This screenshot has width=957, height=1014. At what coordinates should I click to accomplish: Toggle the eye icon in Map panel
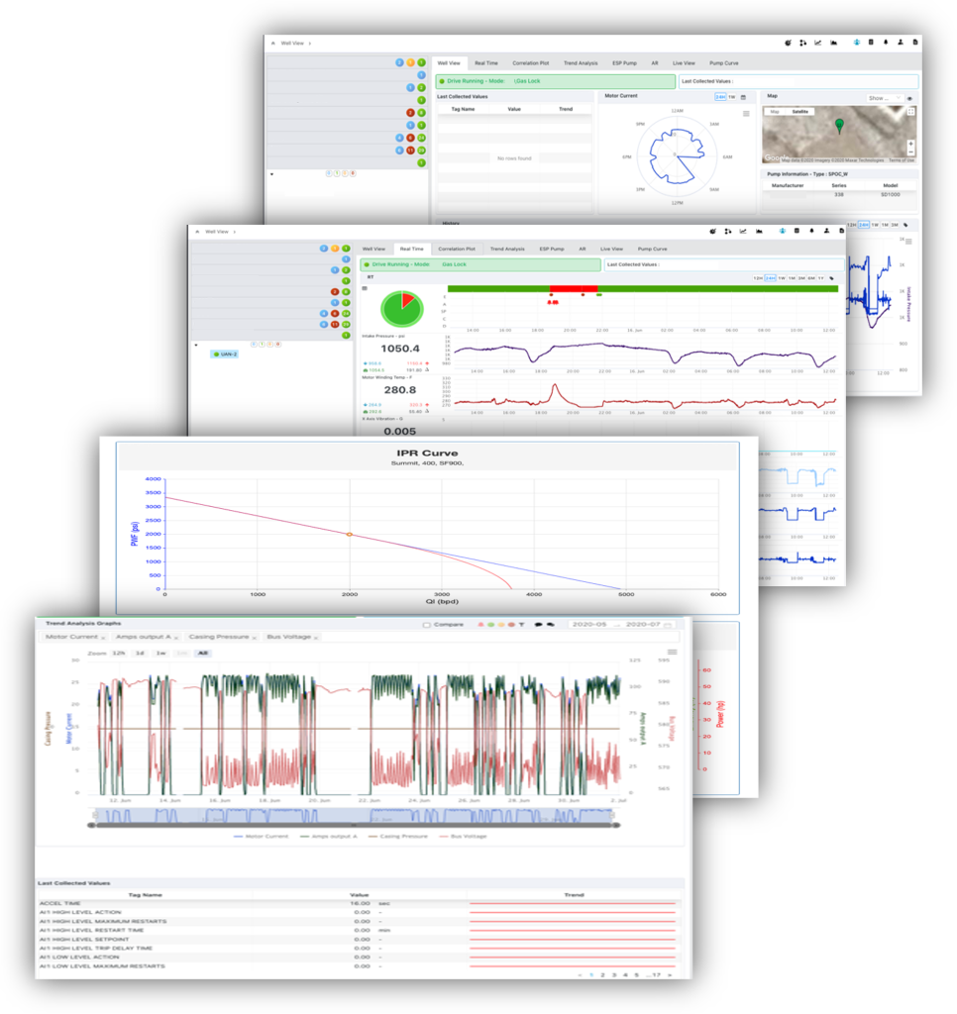coord(909,98)
